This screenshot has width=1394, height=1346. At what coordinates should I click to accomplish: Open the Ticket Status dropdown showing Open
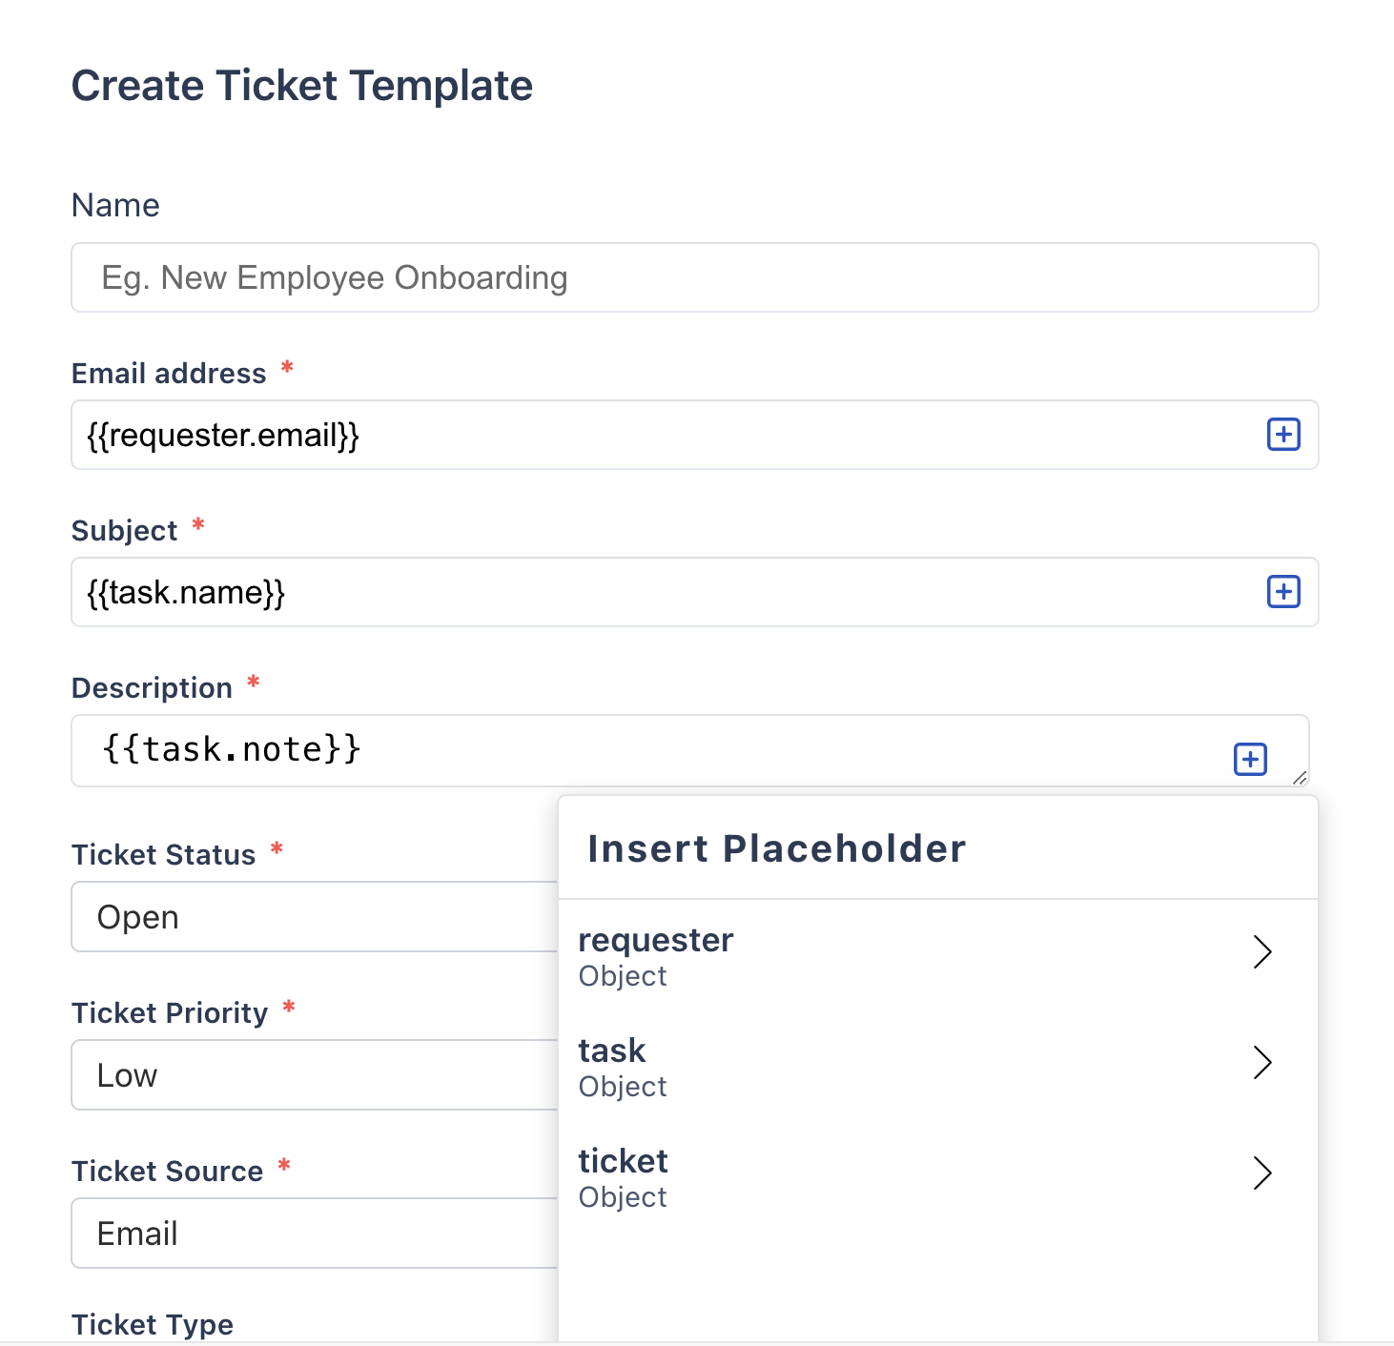coord(315,917)
